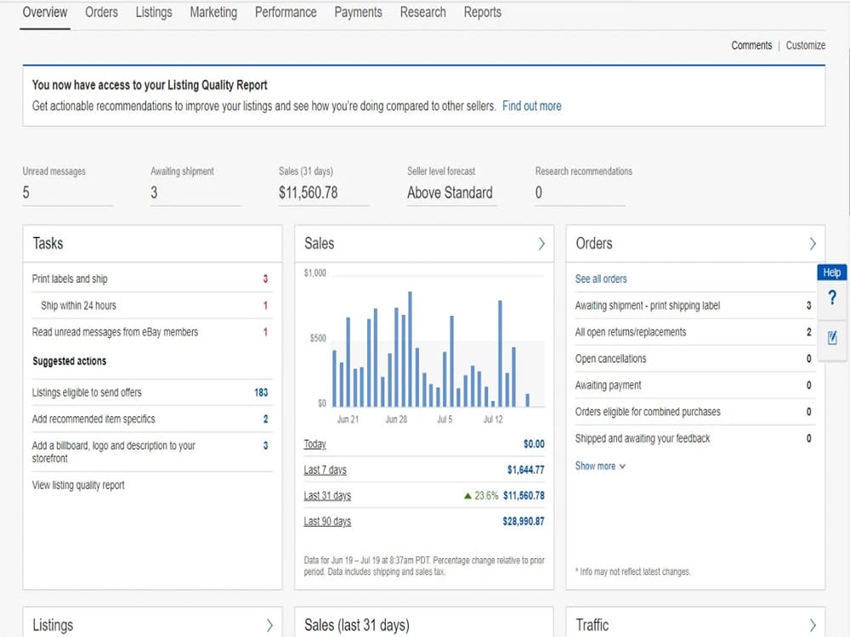Image resolution: width=850 pixels, height=637 pixels.
Task: Click the Sales (31 days) $11,560.78 value
Action: [308, 193]
